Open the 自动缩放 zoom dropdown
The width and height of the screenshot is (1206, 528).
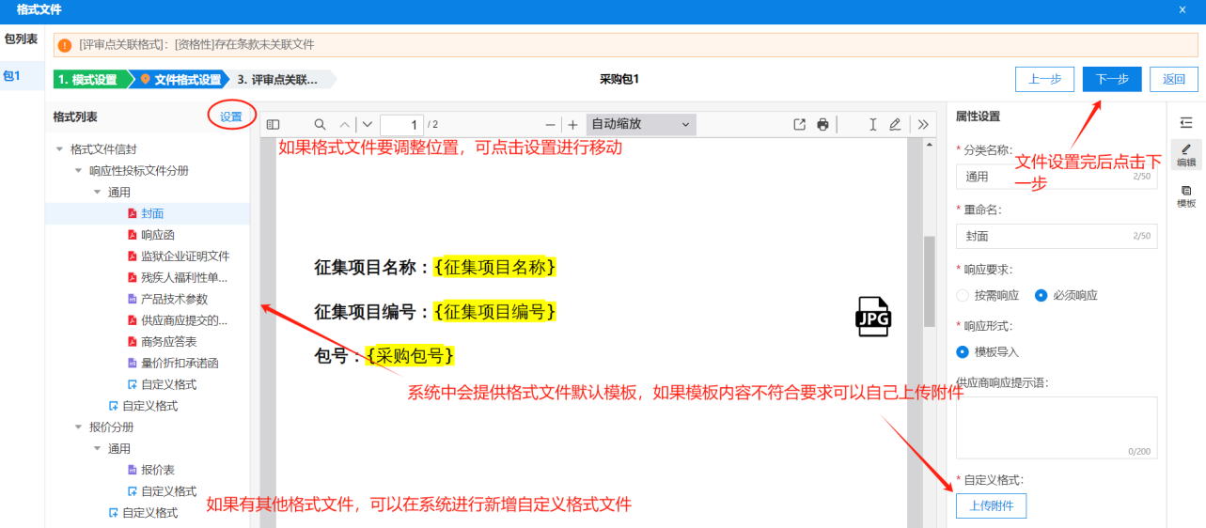[x=641, y=124]
